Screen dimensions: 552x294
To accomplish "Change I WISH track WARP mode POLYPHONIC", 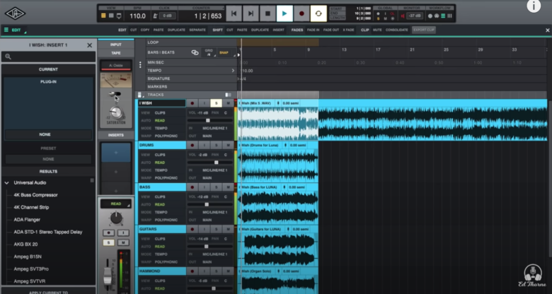I will (x=166, y=136).
